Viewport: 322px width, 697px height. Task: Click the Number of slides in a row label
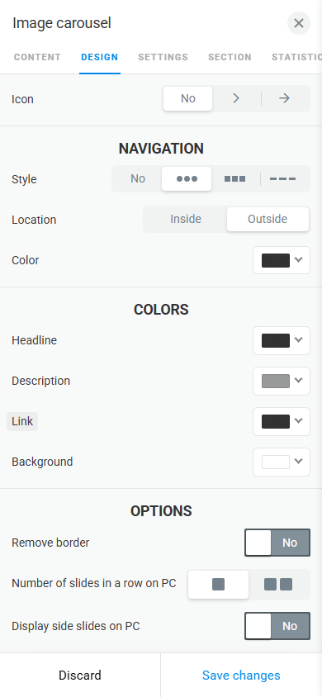point(94,583)
